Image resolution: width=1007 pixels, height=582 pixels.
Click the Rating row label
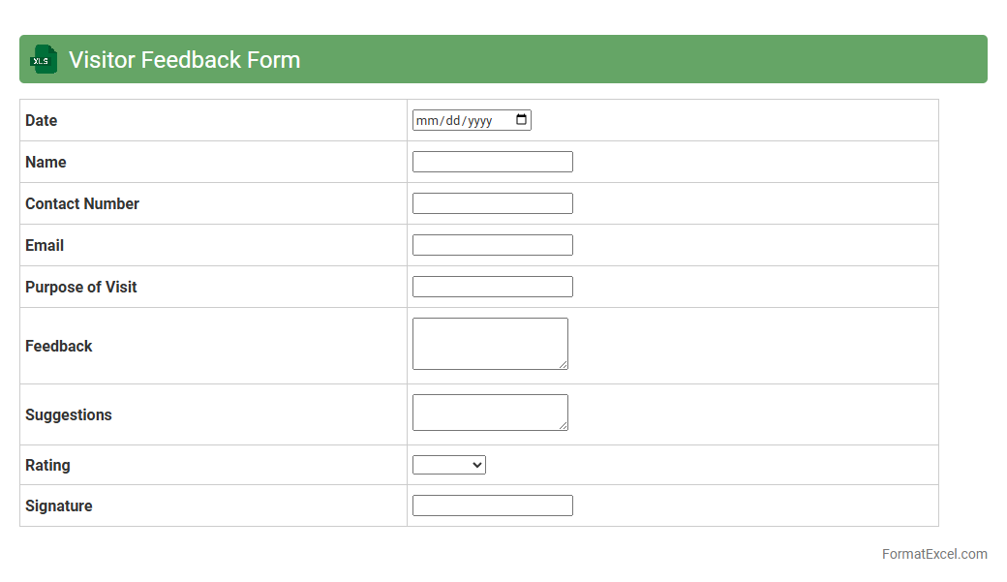pos(47,466)
